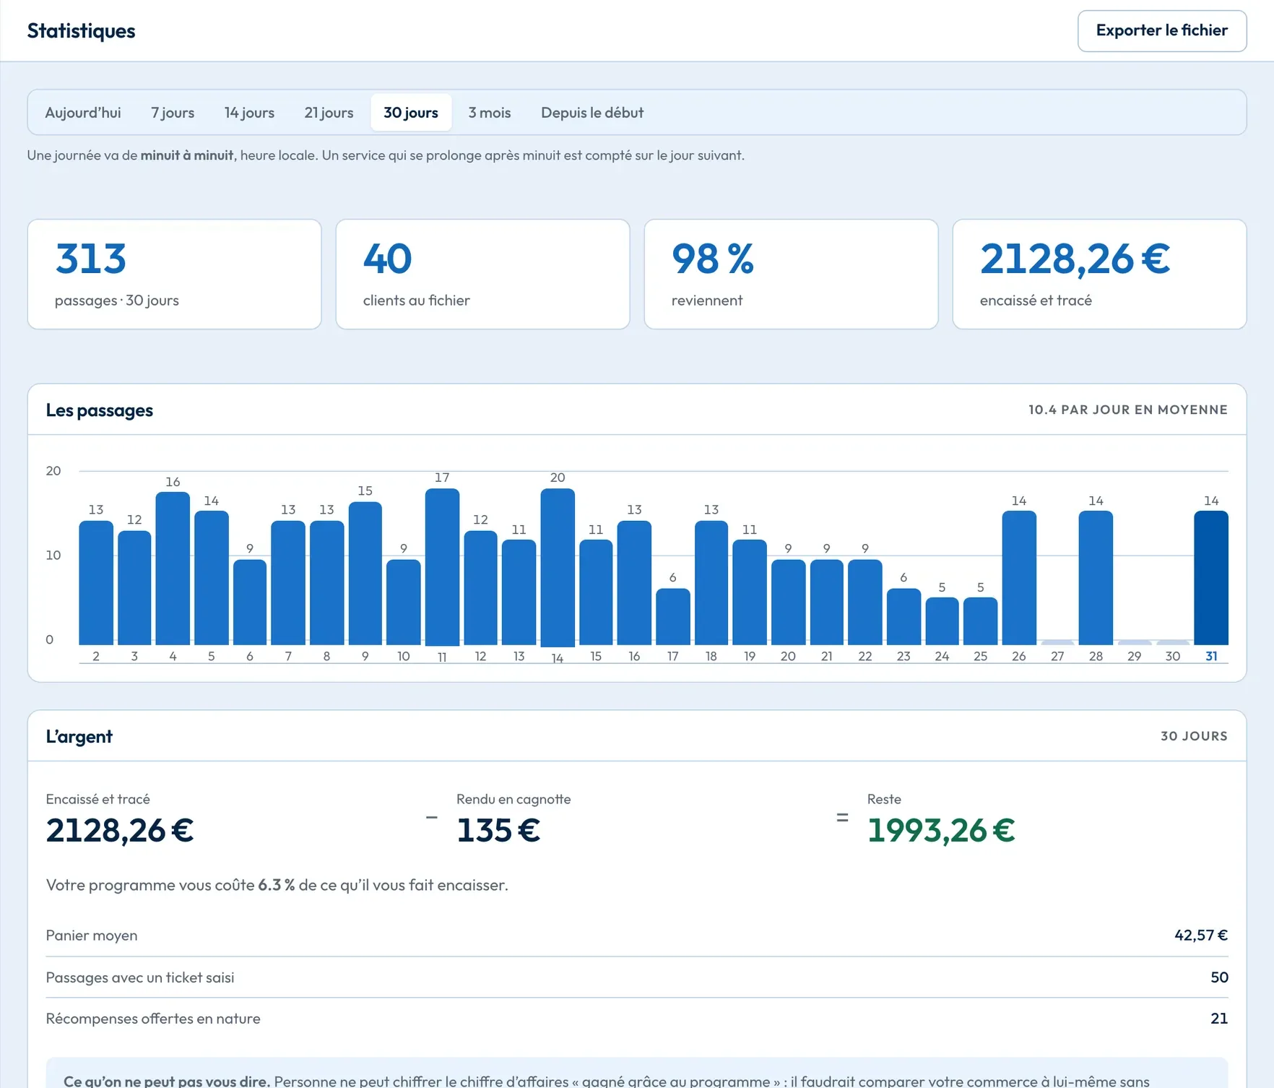1274x1088 pixels.
Task: Switch to the 3 mois tab
Action: coord(490,113)
